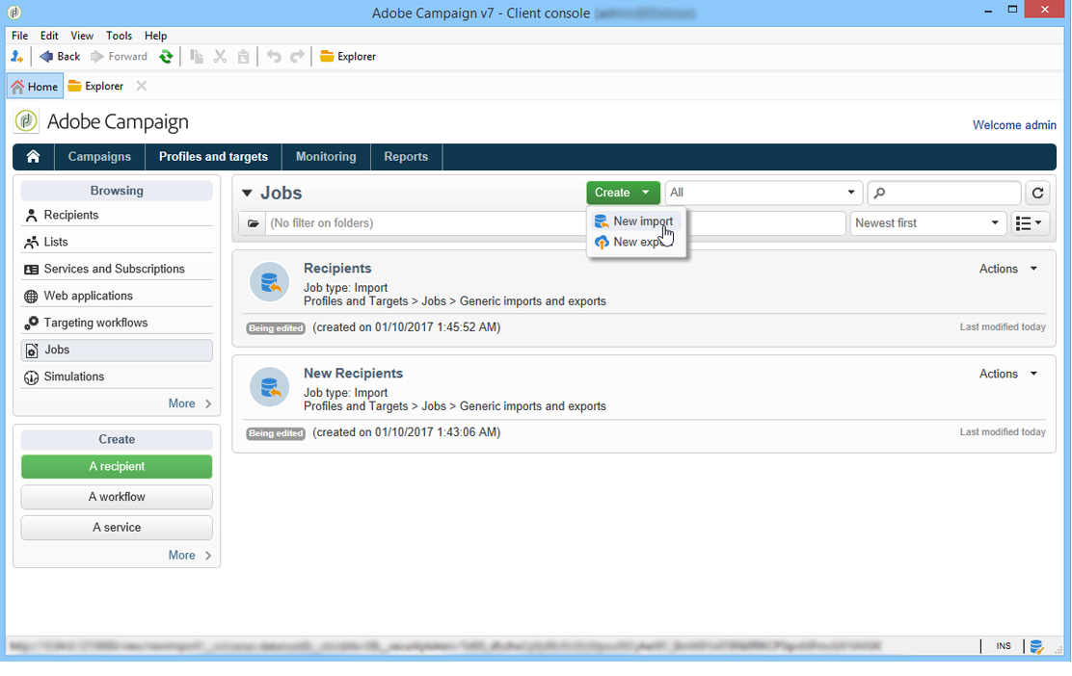Open the New Recipients job title link

pyautogui.click(x=354, y=374)
